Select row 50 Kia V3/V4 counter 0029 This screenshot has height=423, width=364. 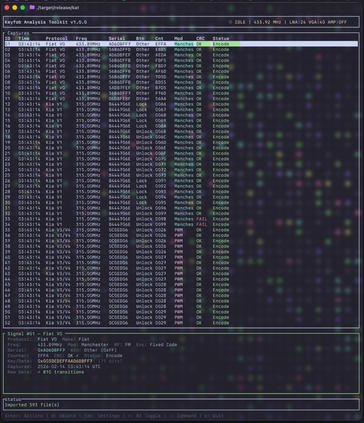[x=181, y=312]
